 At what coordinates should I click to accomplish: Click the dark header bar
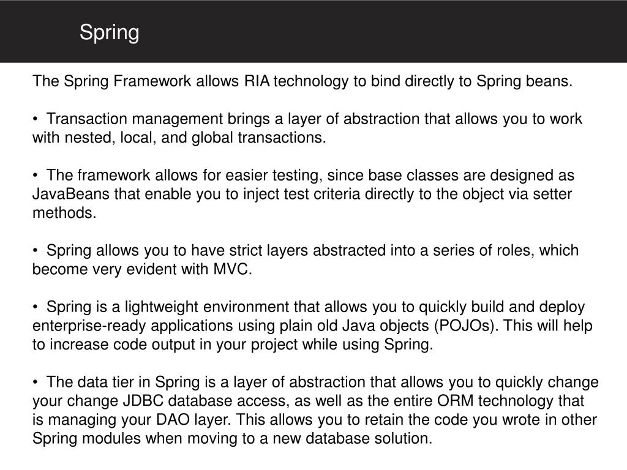tap(313, 31)
